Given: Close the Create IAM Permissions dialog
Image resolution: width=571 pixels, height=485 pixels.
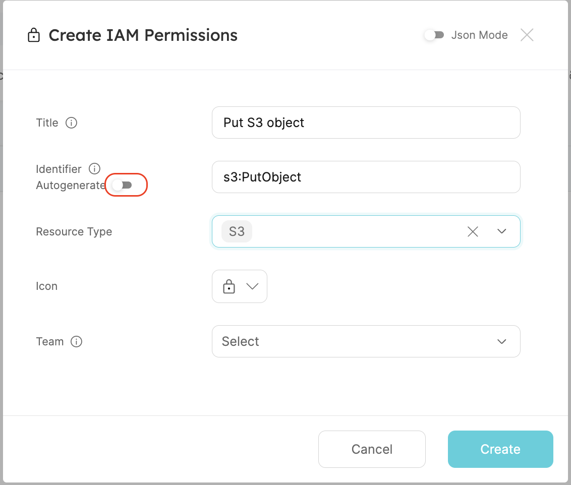Looking at the screenshot, I should 527,35.
